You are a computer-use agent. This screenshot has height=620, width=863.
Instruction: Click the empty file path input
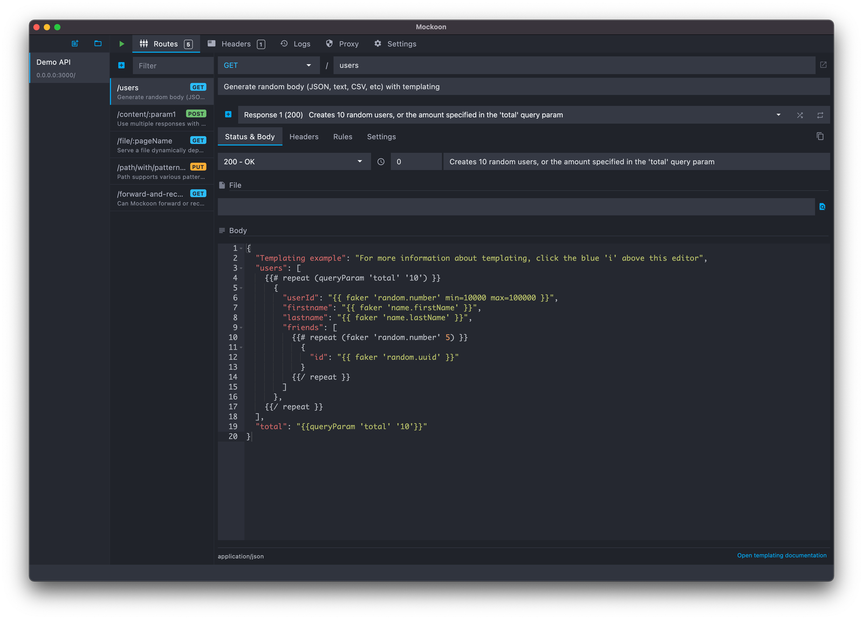click(516, 207)
